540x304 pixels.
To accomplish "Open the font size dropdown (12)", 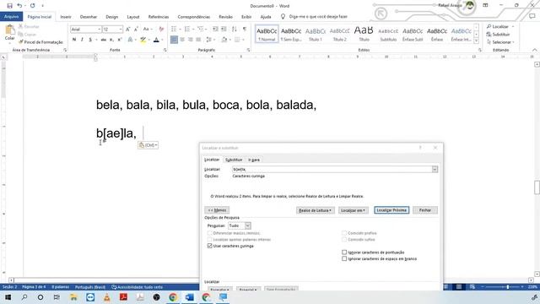I will point(120,30).
